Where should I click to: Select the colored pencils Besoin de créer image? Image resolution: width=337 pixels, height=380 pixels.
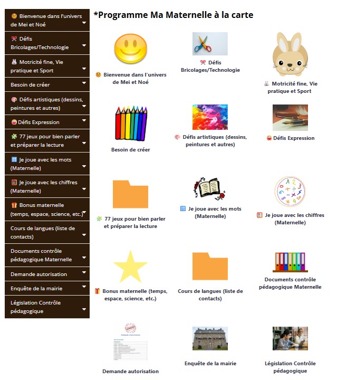coord(130,123)
